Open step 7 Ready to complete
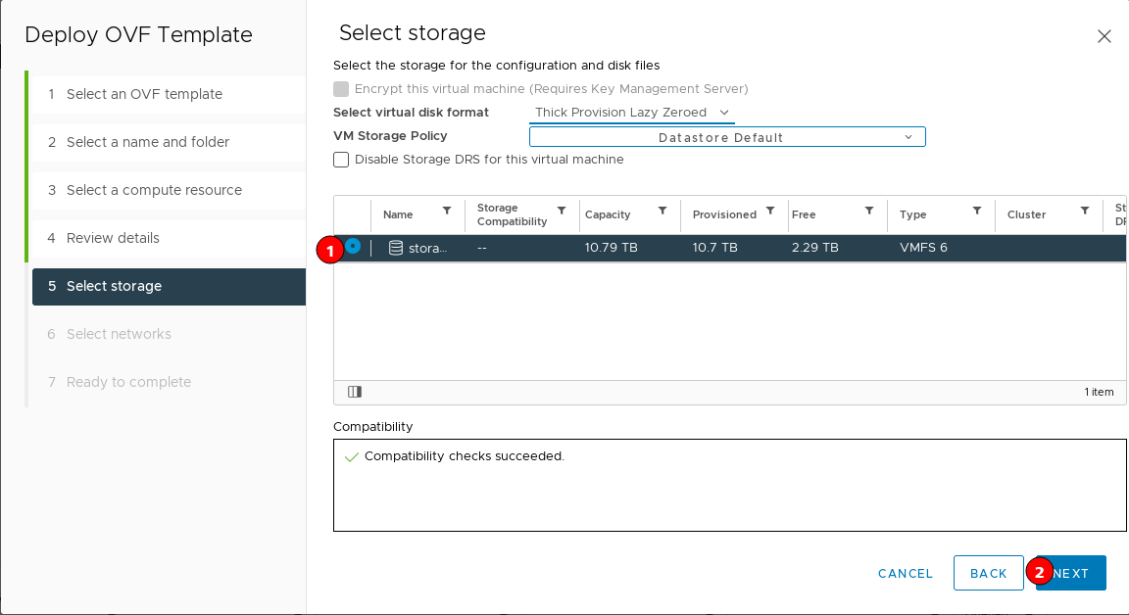This screenshot has height=615, width=1129. [x=169, y=382]
